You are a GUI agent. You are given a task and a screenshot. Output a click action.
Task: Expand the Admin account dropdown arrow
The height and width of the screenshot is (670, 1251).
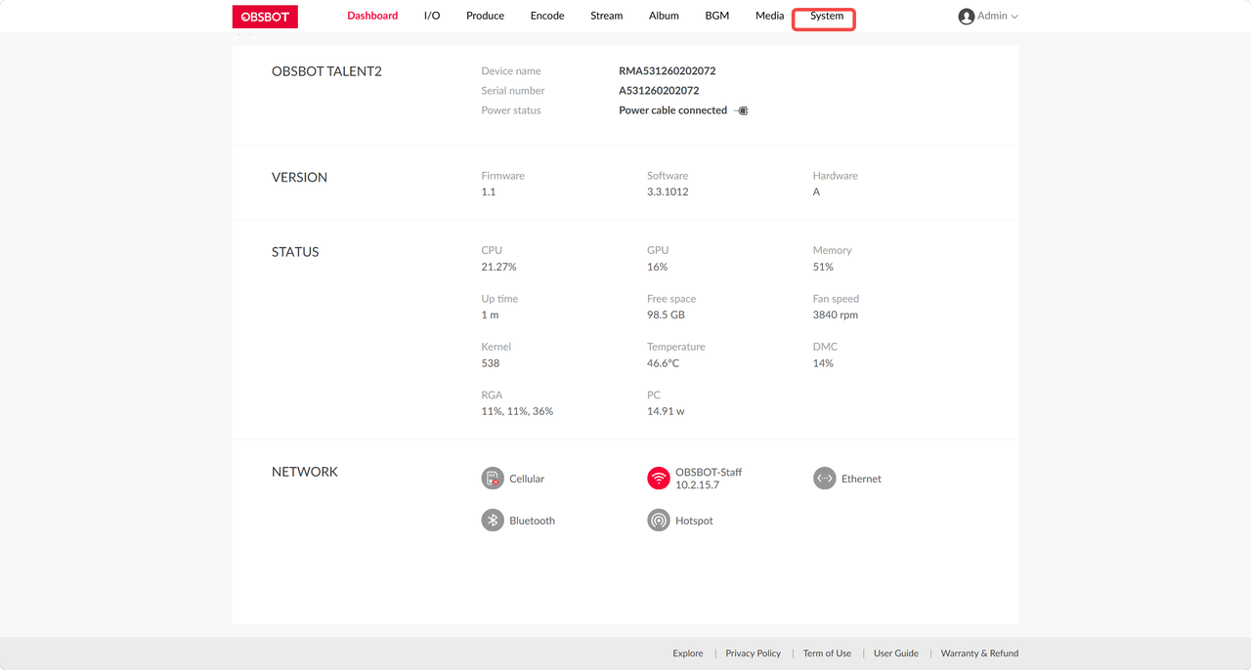pos(1014,17)
